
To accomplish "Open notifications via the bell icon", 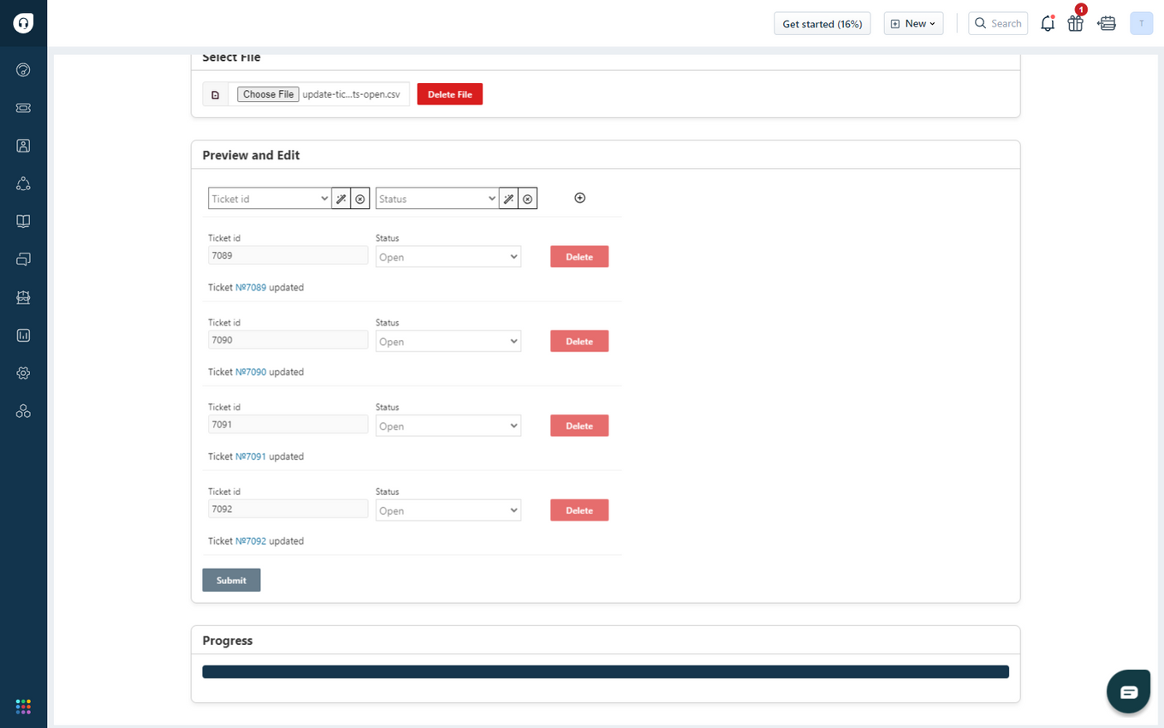I will 1048,23.
